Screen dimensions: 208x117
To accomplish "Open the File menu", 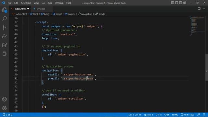I will coord(9,3).
